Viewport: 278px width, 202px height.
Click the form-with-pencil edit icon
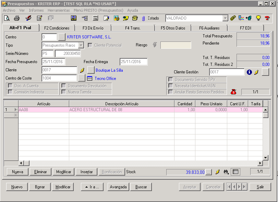[x=39, y=18]
